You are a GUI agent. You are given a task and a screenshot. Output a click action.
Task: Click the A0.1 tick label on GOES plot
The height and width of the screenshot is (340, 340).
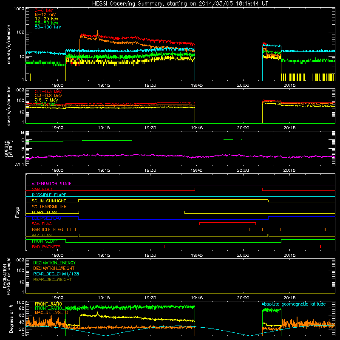tap(20, 165)
